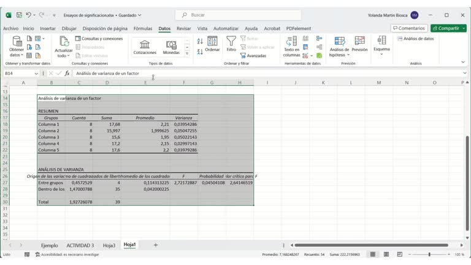
Task: Open Análisis de hipótesis dropdown
Action: tap(339, 47)
